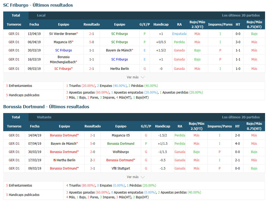Click '1 Triunfos (20.00%)' summary text
Screen dimensions: 268x201
click(81, 86)
